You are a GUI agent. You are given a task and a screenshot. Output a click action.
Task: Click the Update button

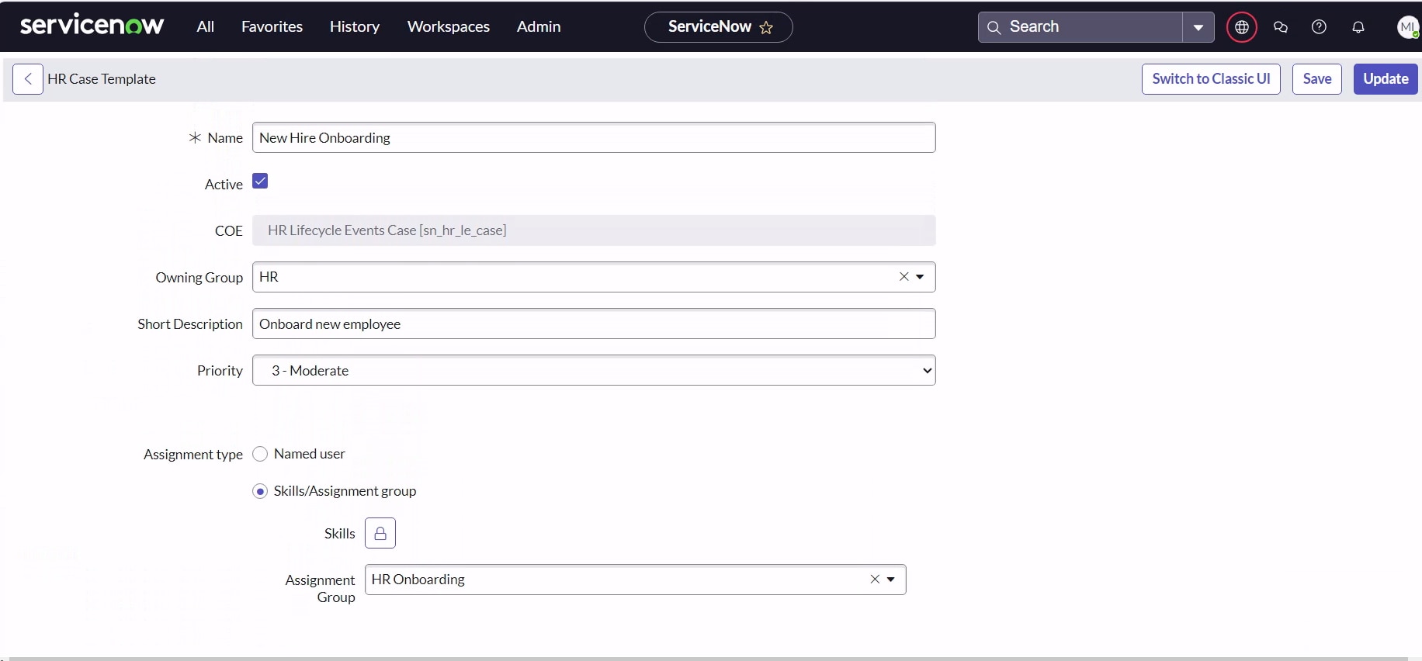pyautogui.click(x=1386, y=79)
